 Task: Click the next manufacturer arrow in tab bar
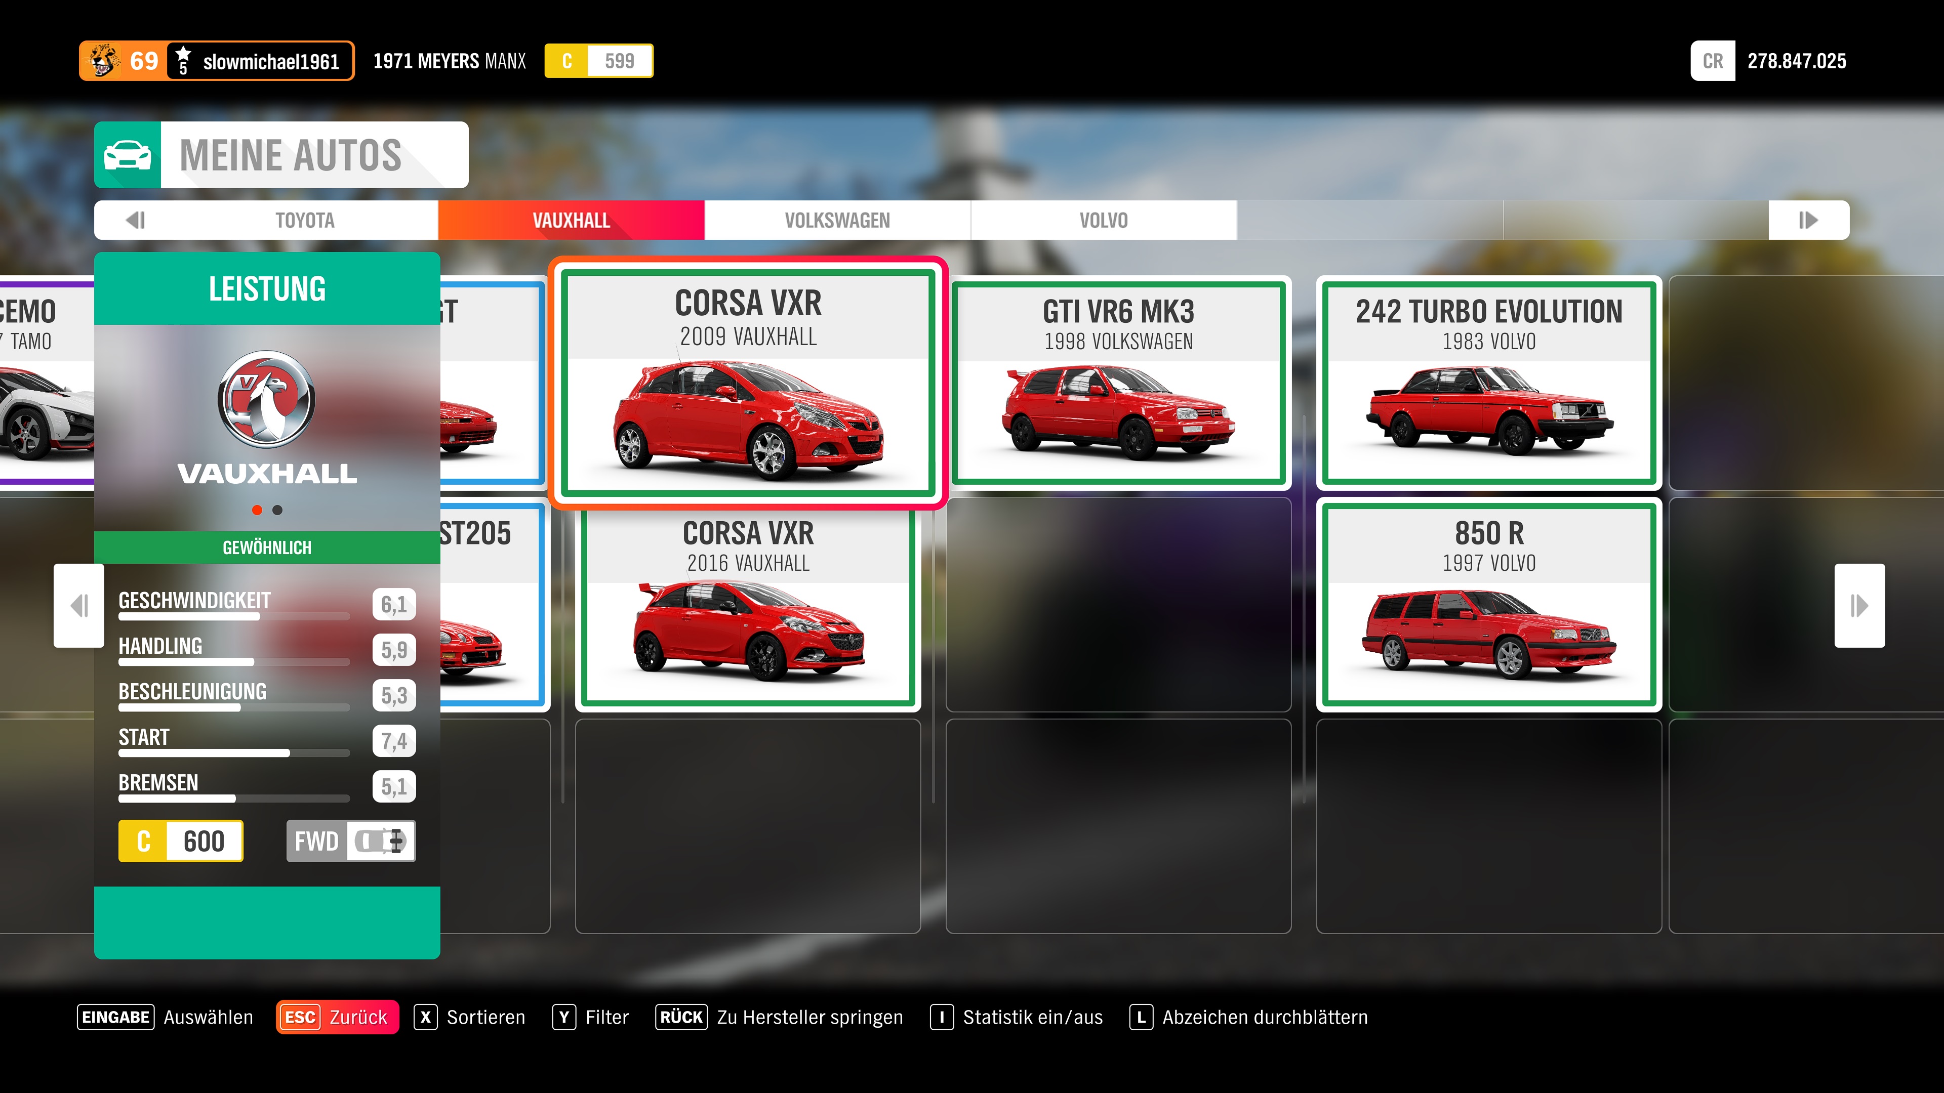click(1808, 220)
